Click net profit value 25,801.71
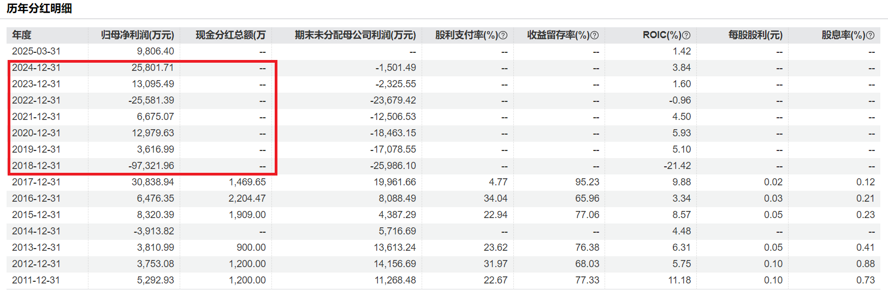This screenshot has width=888, height=296. 152,68
